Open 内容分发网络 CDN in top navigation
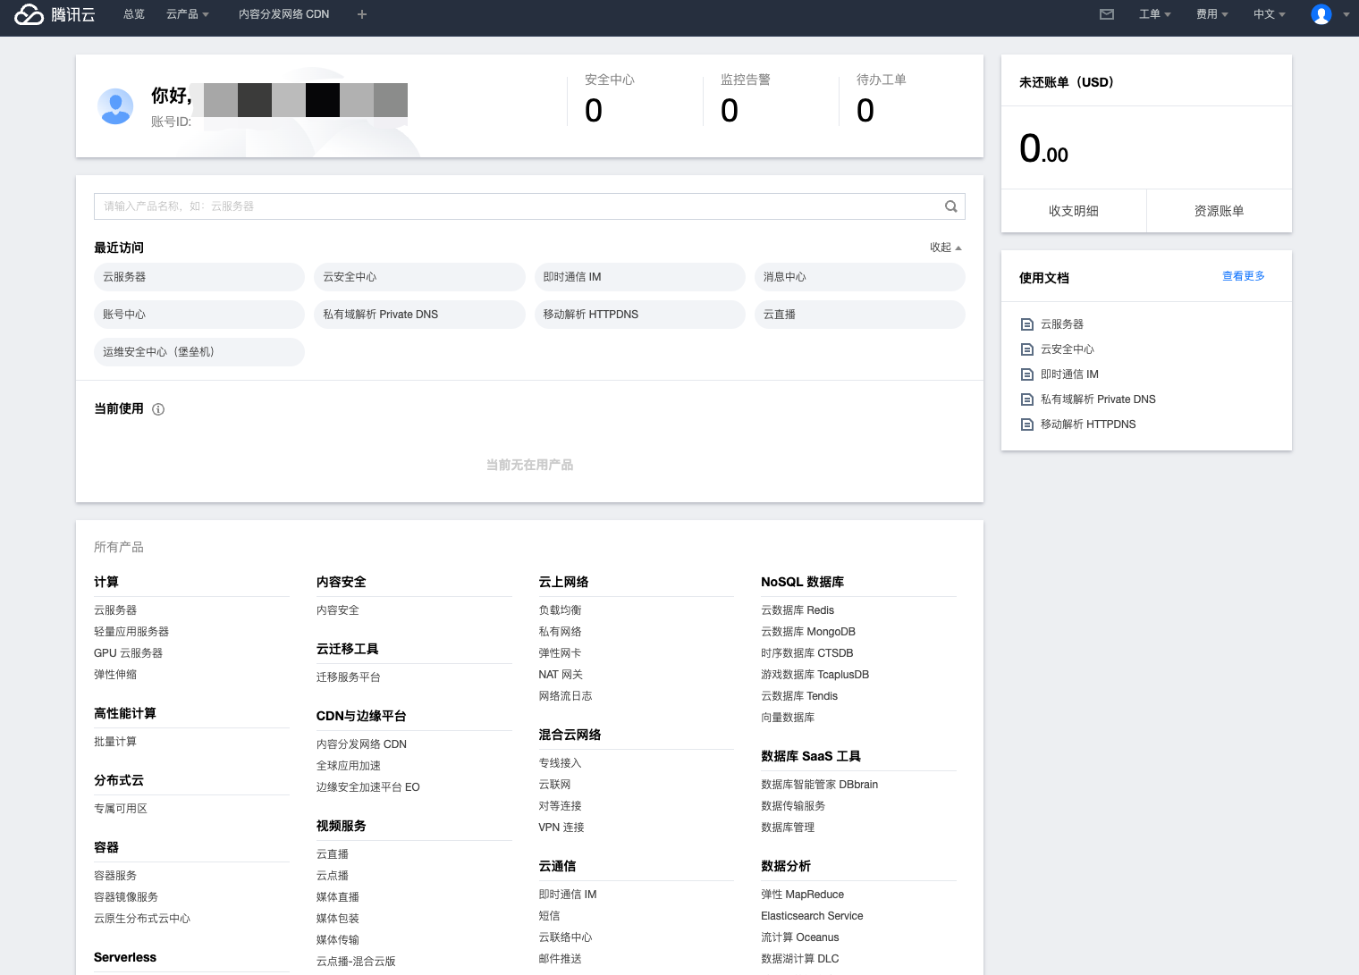The height and width of the screenshot is (975, 1359). click(x=283, y=14)
